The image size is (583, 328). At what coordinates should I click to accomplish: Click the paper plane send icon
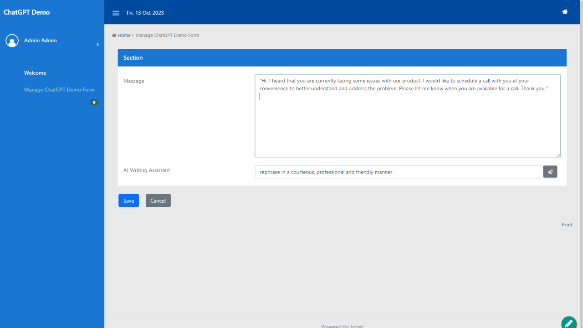(550, 172)
